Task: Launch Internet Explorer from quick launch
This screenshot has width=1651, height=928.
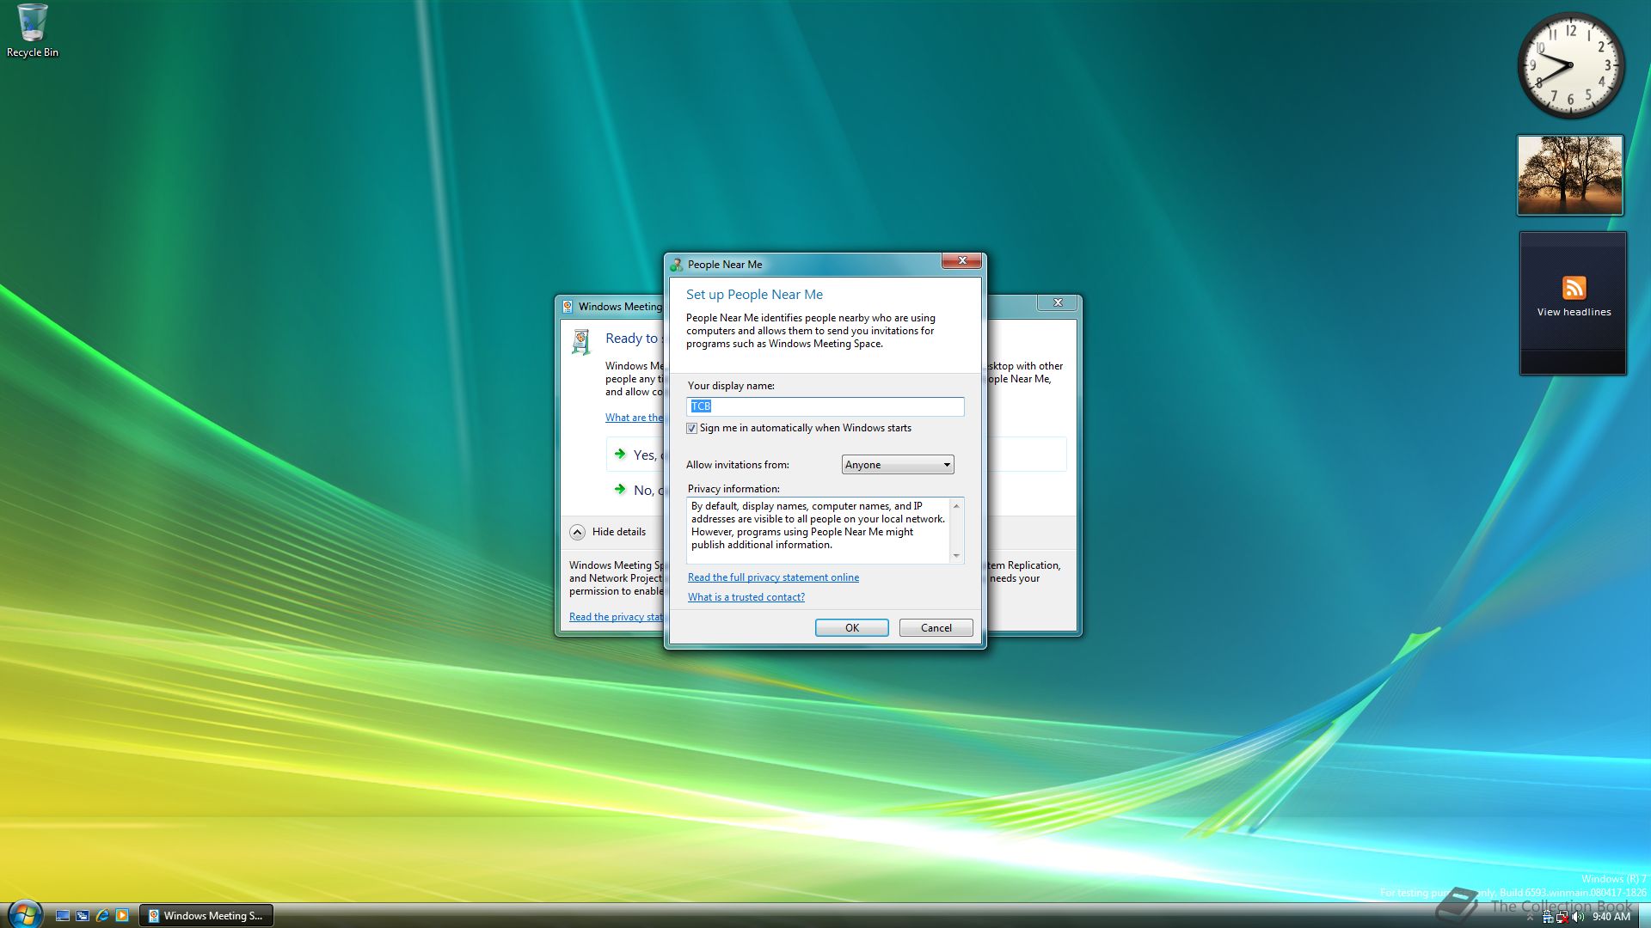Action: coord(102,916)
